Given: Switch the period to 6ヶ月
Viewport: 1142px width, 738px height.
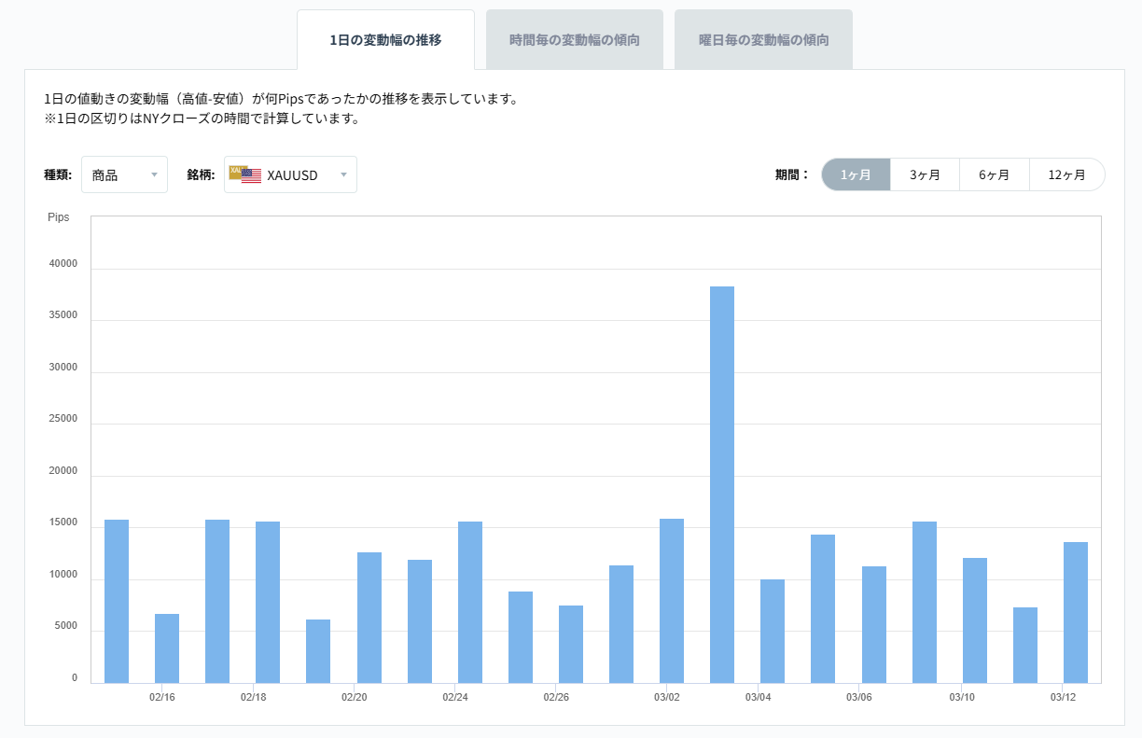Looking at the screenshot, I should point(994,174).
